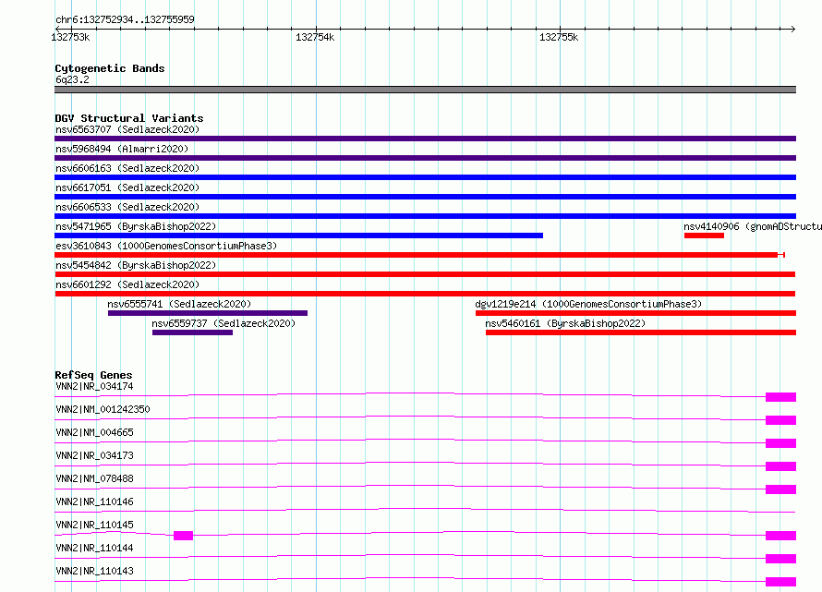Click the magenta exon of VNN2|NM_001242350
Viewport: 822px width, 592px height.
pyautogui.click(x=780, y=420)
